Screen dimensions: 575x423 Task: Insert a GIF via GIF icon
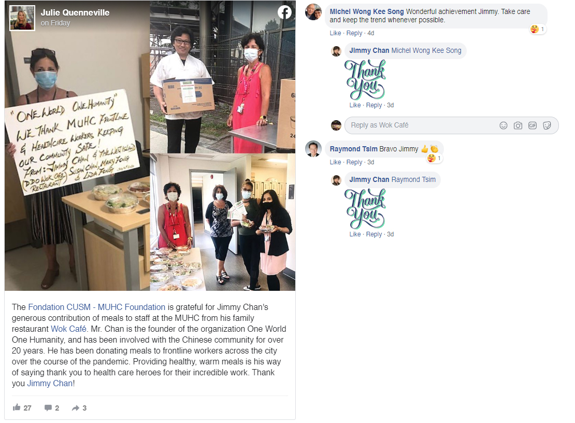tap(532, 125)
